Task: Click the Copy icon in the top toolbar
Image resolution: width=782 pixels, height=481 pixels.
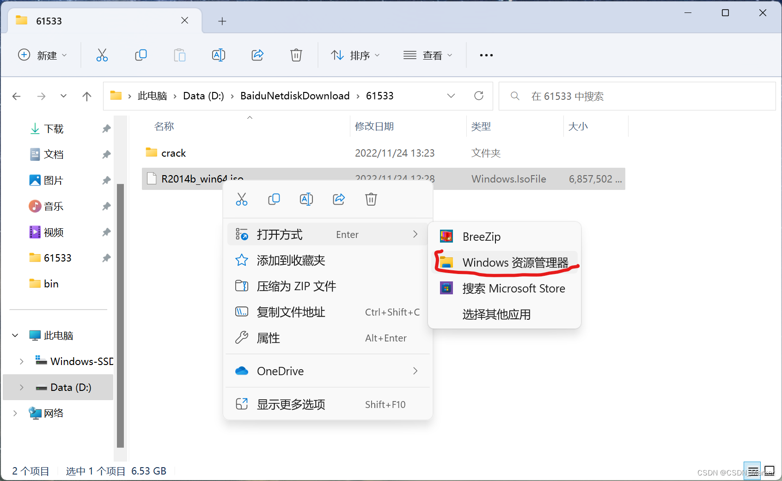Action: 141,55
